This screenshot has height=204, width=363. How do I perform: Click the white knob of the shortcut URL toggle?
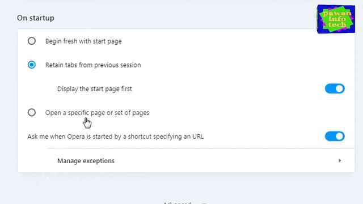coord(340,136)
